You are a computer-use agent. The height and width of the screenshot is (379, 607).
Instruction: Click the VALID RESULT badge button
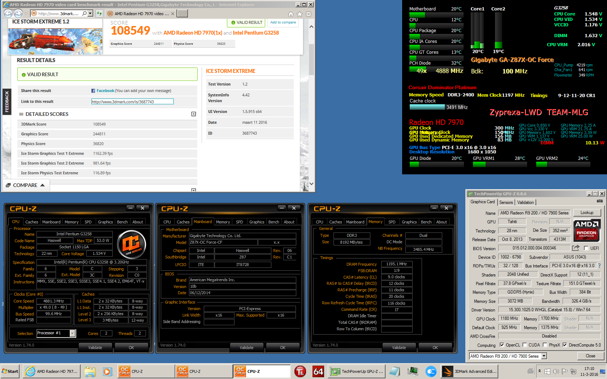click(247, 22)
